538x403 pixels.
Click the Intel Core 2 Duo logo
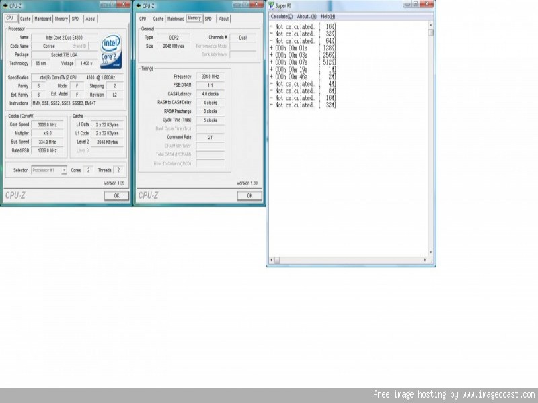point(111,51)
